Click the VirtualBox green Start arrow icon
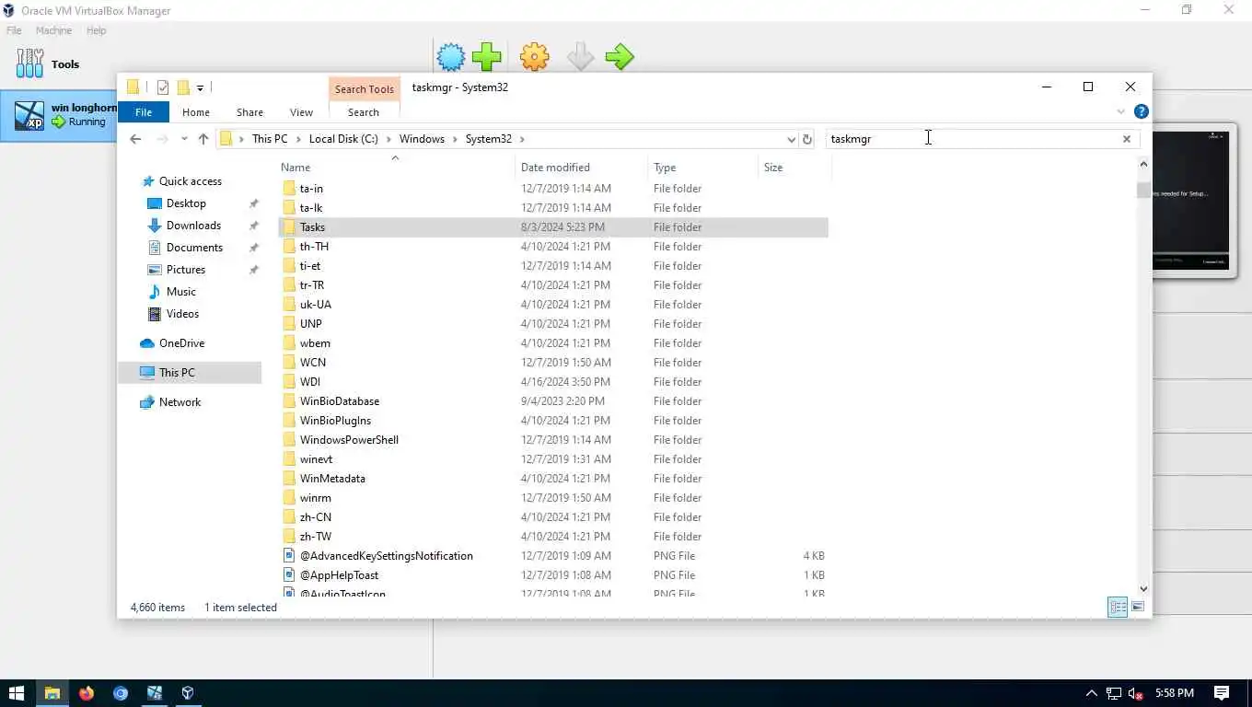Viewport: 1252px width, 707px height. point(620,57)
